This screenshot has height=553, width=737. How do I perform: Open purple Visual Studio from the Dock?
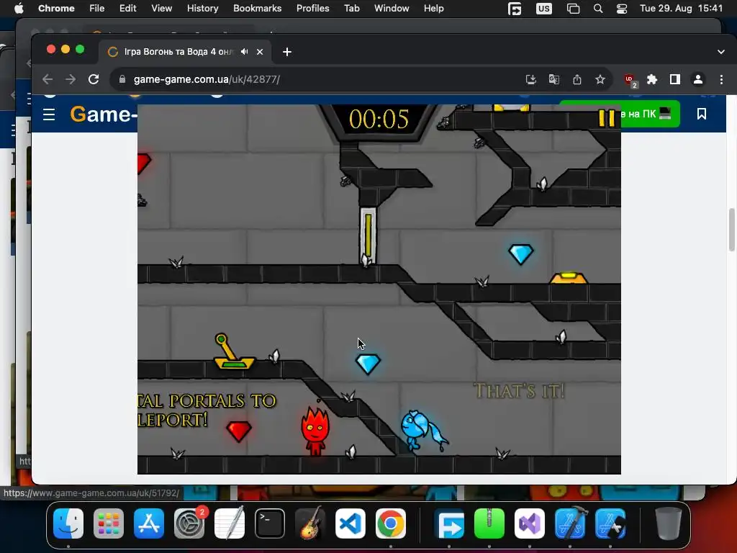click(x=530, y=523)
